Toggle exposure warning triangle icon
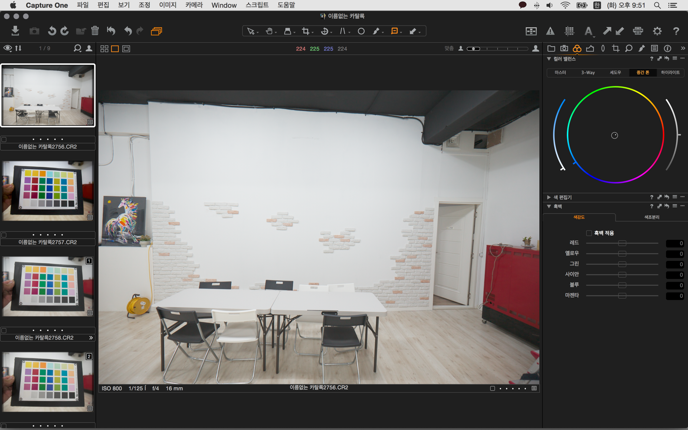Viewport: 688px width, 430px height. 550,31
